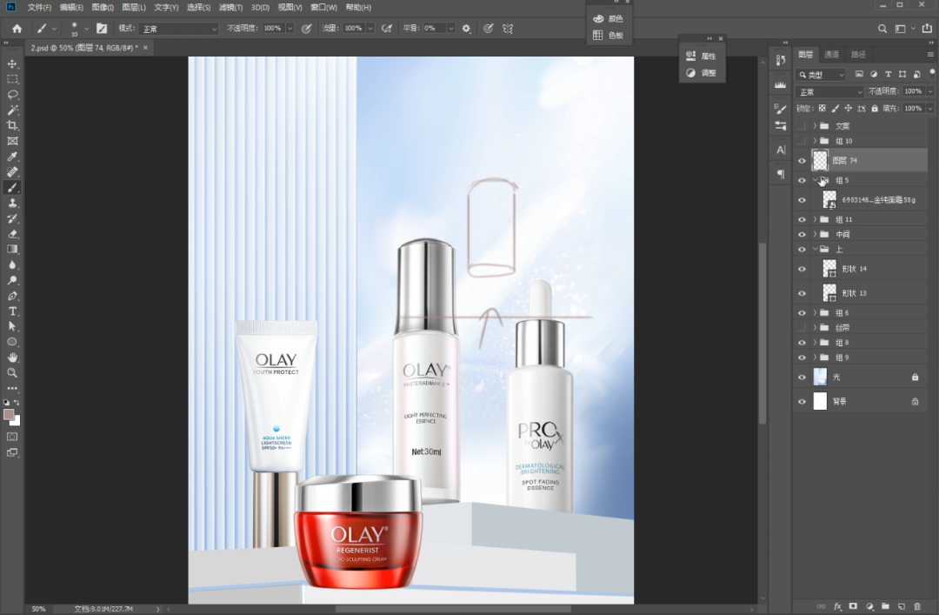Click the Home icon in options bar
939x615 pixels.
(x=17, y=28)
